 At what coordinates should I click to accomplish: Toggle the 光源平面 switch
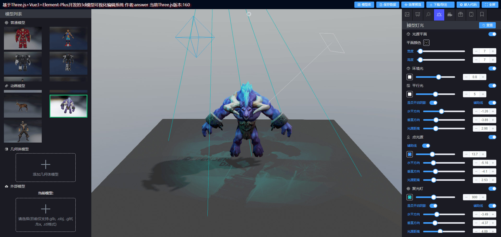coord(492,34)
